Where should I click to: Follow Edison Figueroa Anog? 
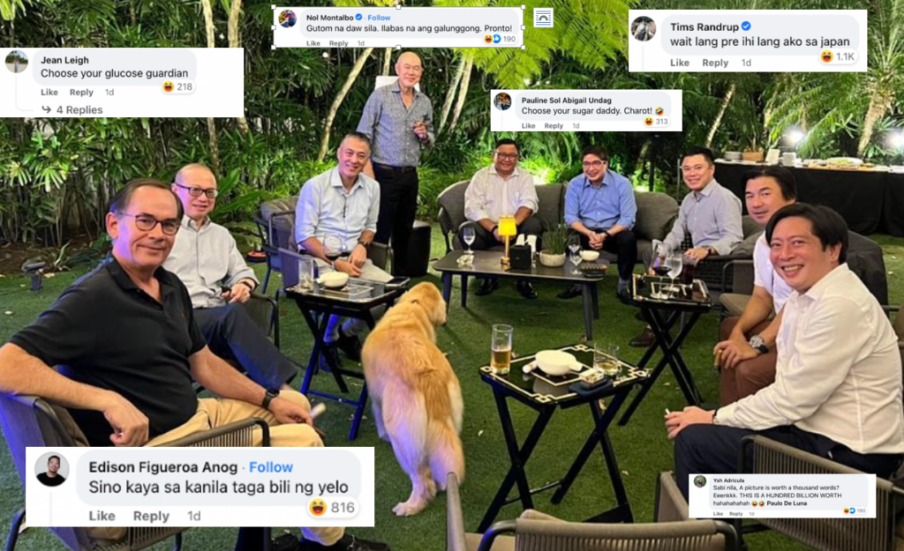click(271, 467)
